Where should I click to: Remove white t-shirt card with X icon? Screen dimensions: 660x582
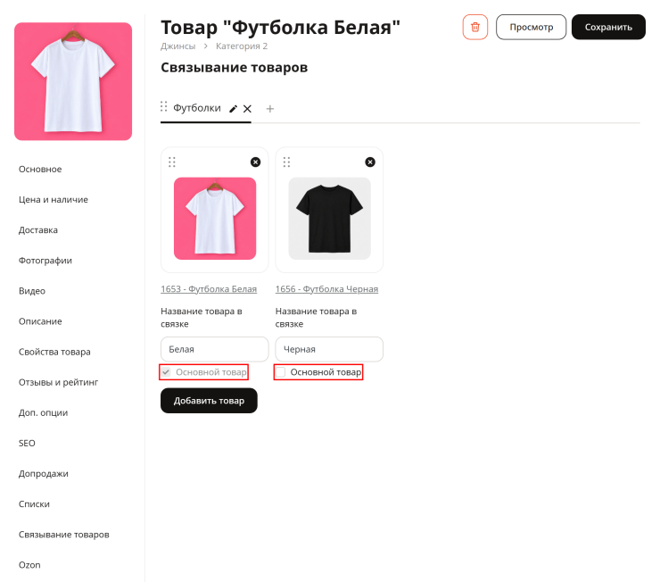[x=255, y=162]
